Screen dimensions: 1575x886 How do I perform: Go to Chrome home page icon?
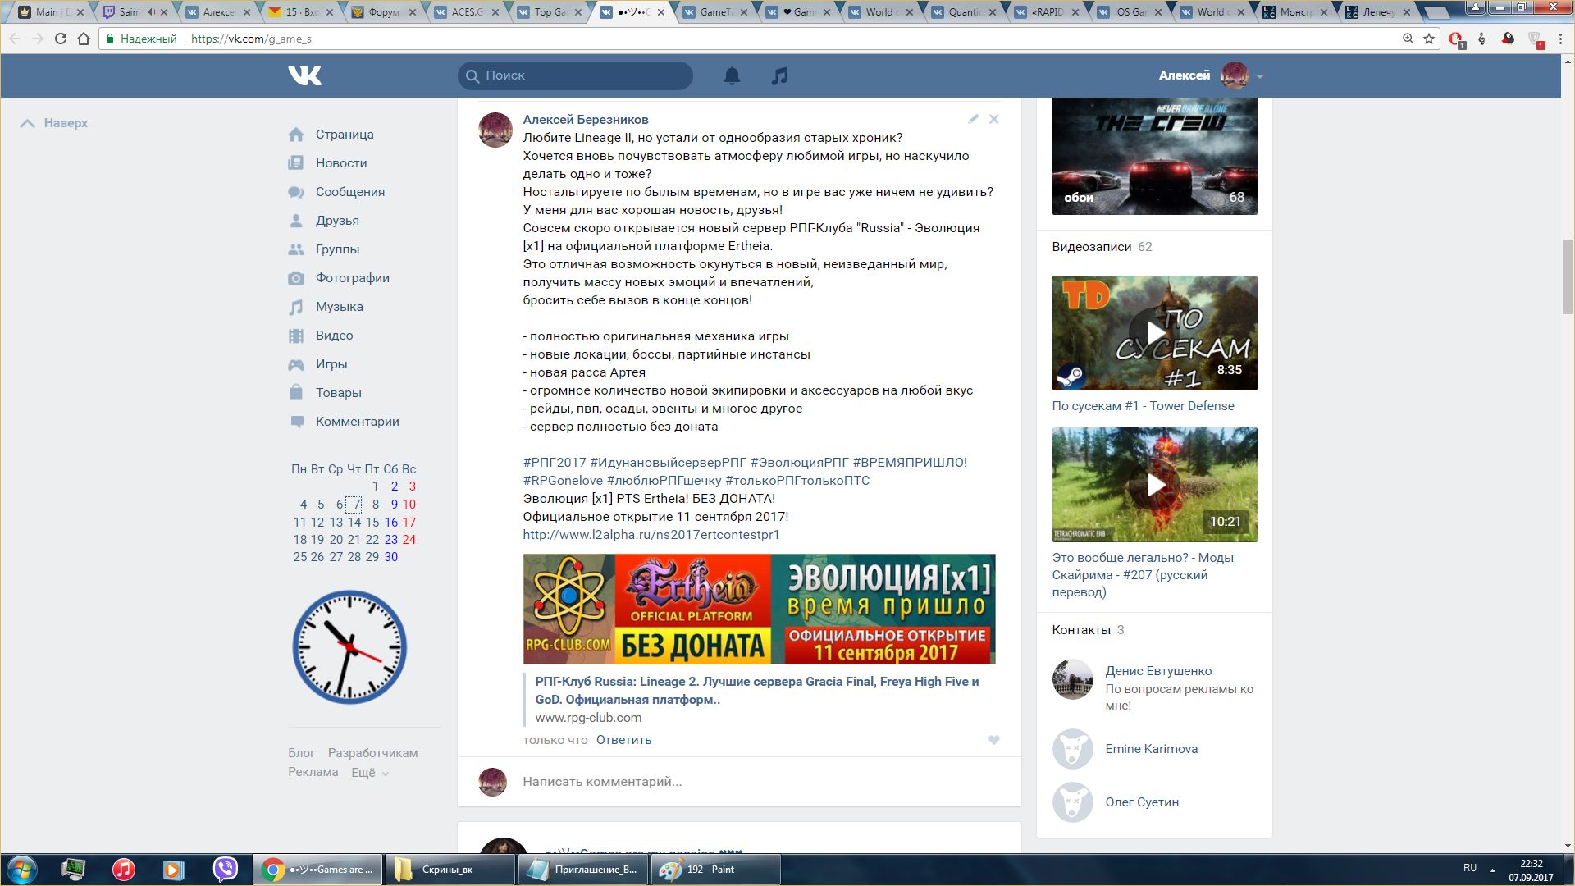pyautogui.click(x=84, y=39)
